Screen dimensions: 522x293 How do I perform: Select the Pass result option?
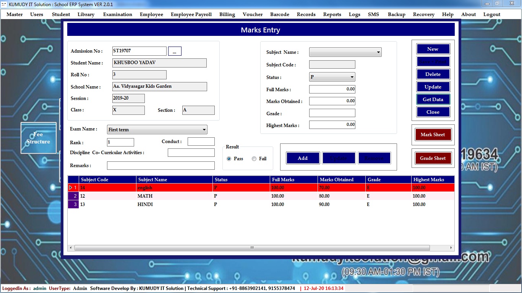(x=229, y=159)
